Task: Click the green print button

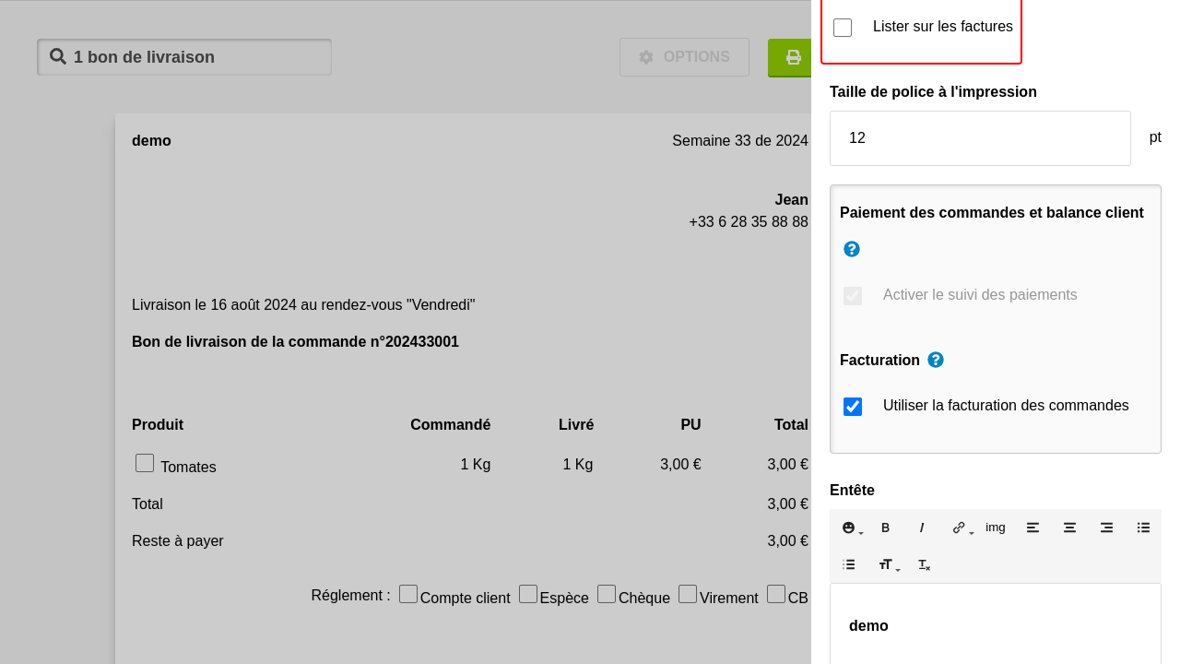Action: (791, 57)
